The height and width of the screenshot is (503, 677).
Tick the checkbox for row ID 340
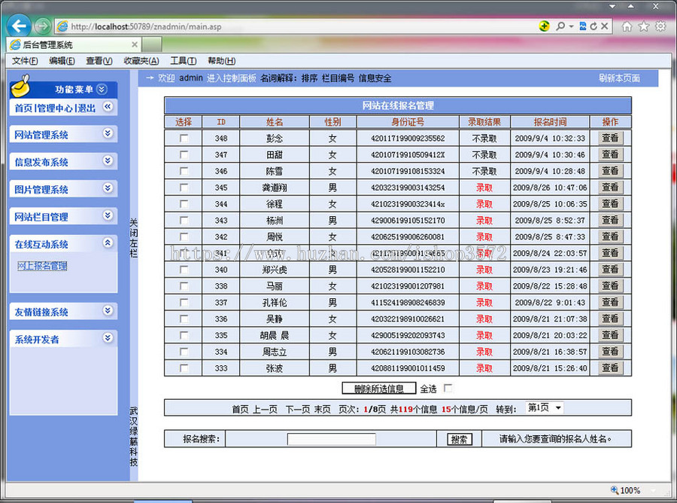coord(184,270)
